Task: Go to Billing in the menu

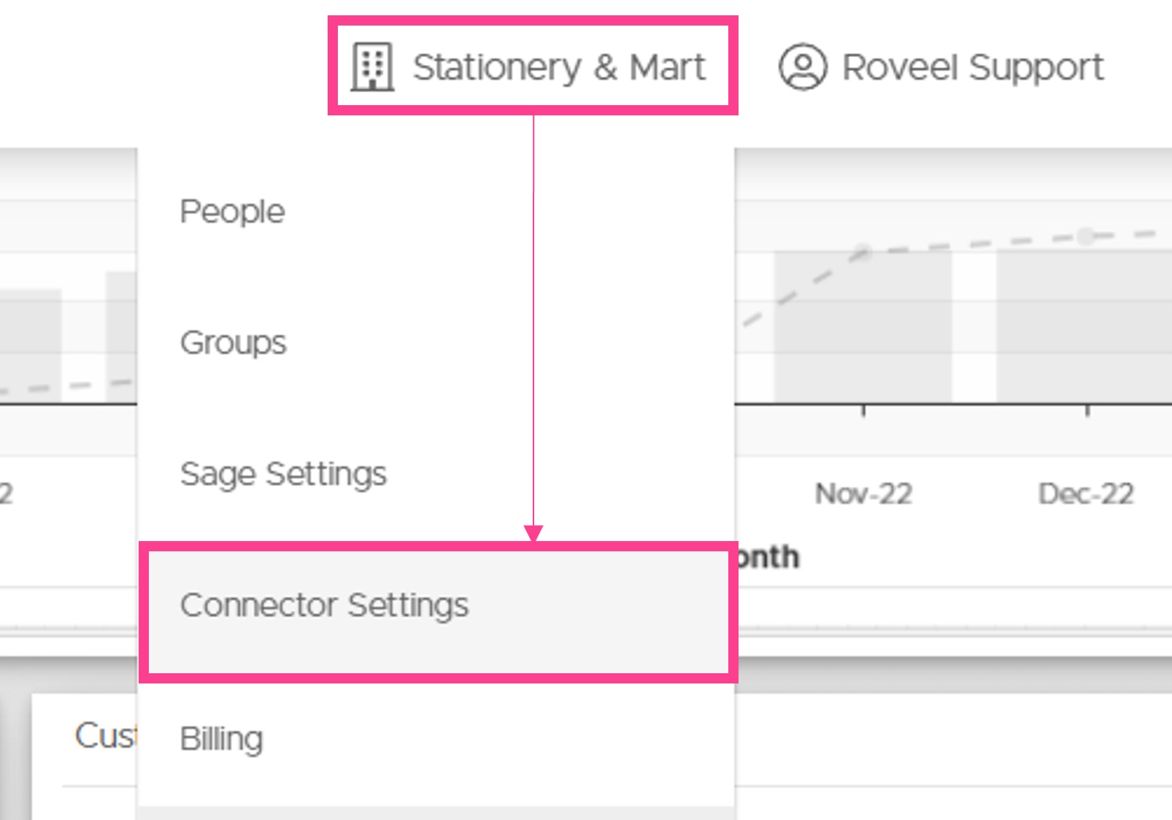Action: click(221, 738)
